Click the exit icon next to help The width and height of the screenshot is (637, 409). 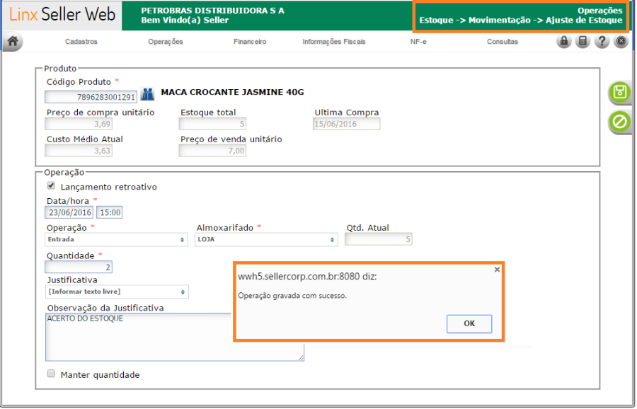point(621,41)
